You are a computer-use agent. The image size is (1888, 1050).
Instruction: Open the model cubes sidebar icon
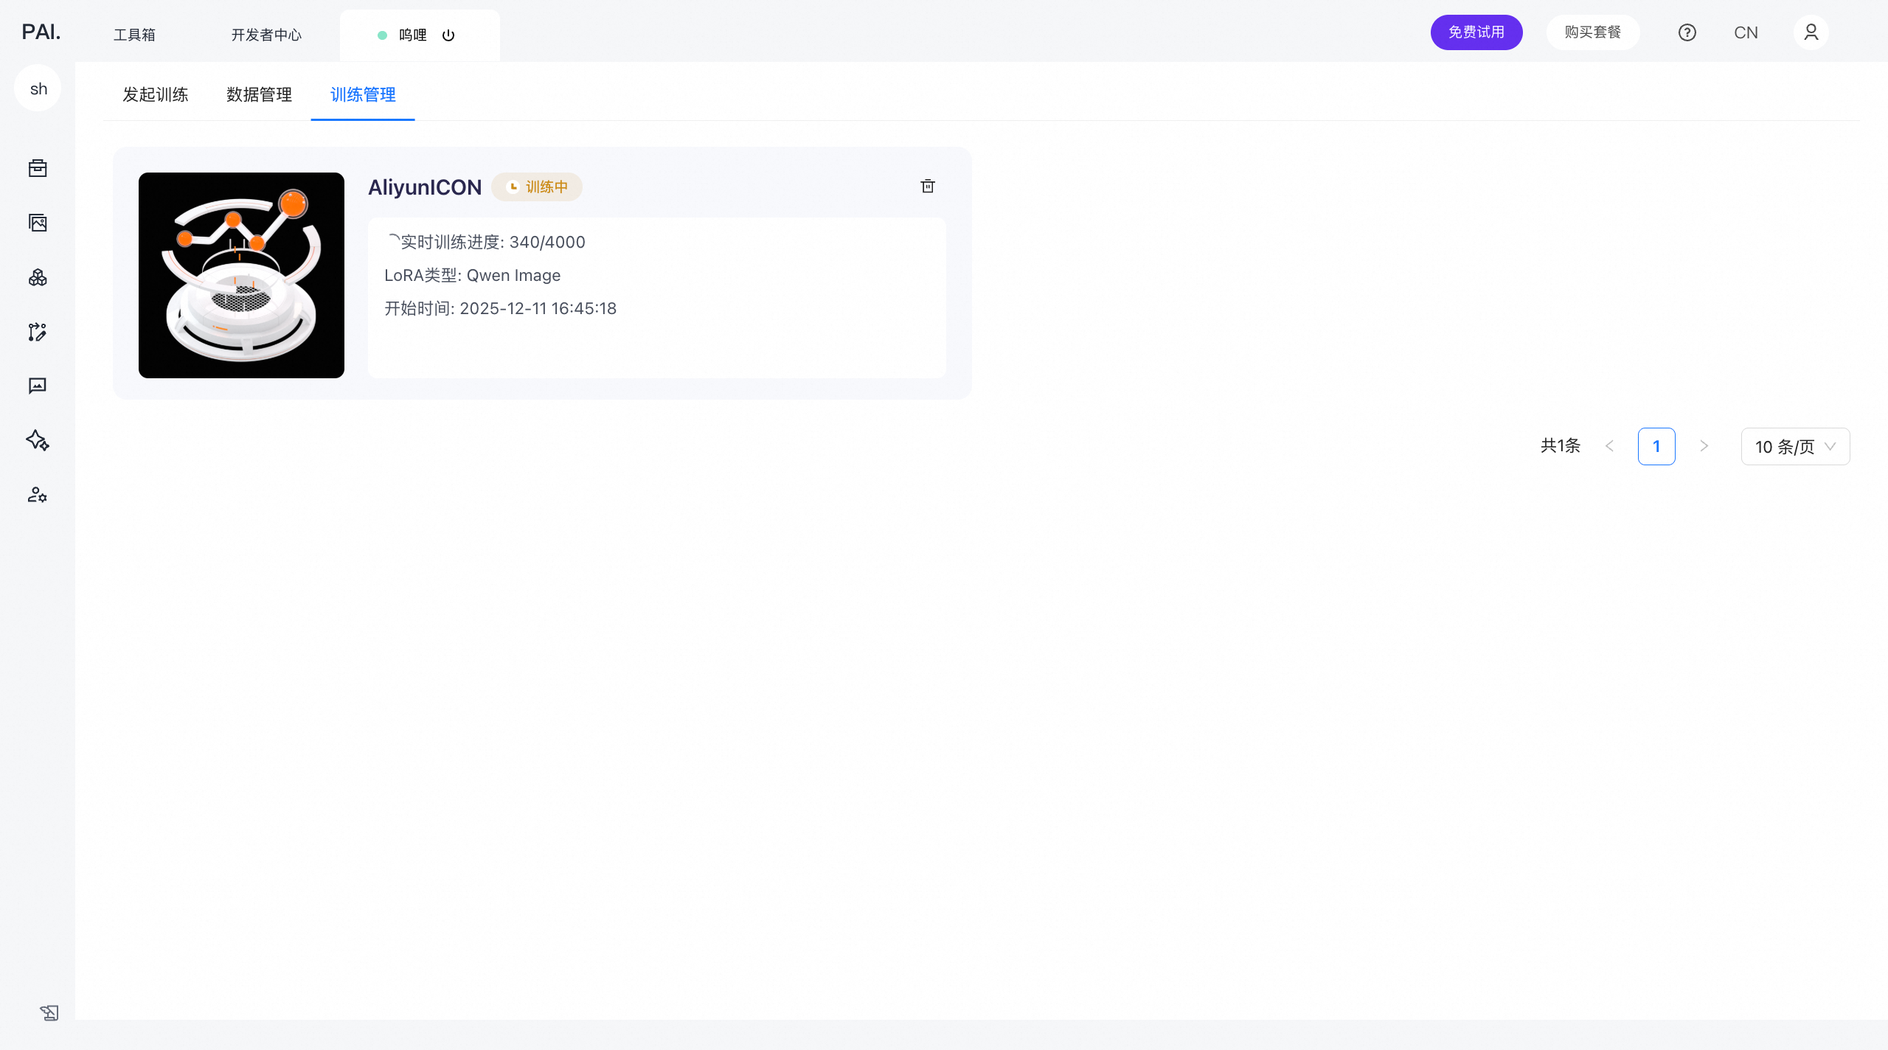pyautogui.click(x=38, y=277)
